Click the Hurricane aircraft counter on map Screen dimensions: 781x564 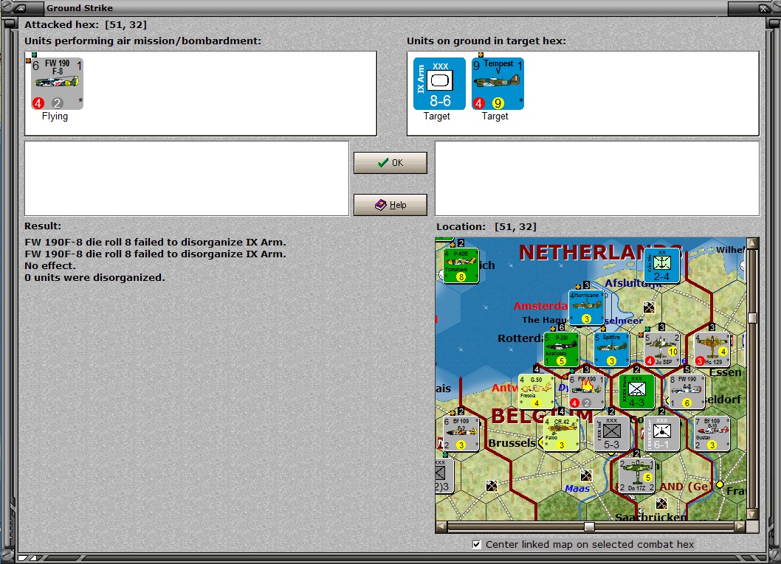[x=586, y=308]
